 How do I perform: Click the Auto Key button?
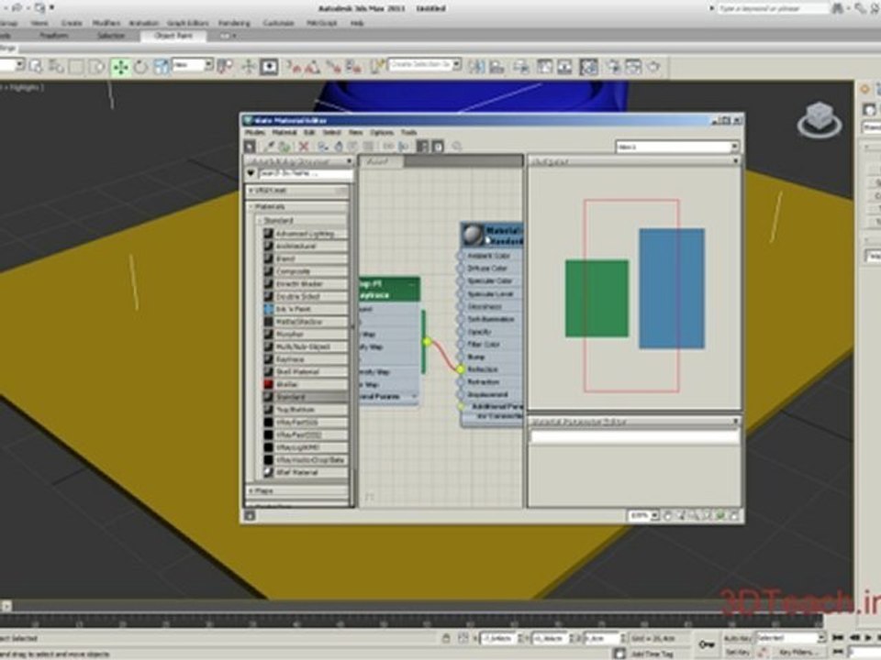[737, 638]
